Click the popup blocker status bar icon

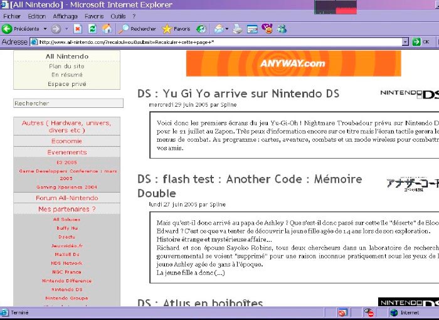point(342,312)
